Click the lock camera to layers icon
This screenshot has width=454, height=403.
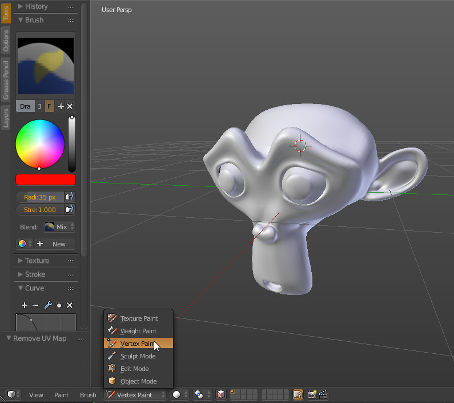pyautogui.click(x=298, y=394)
